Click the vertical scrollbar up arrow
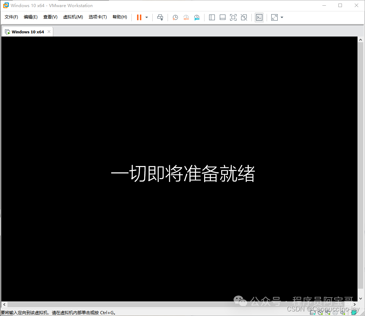This screenshot has width=365, height=316. [361, 40]
